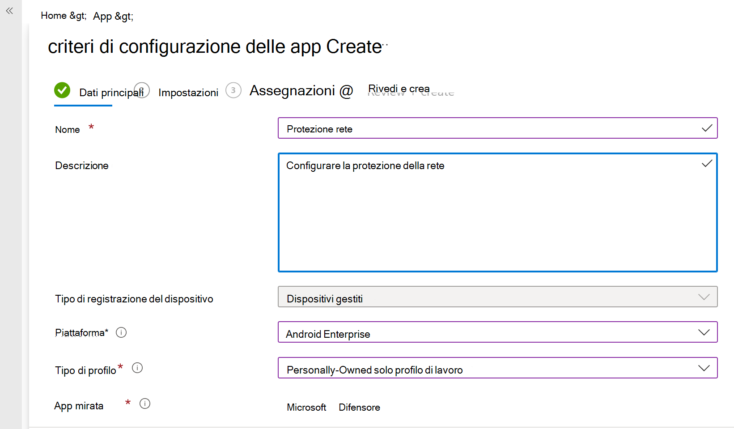Open the Dispositivi gestiti dropdown

pyautogui.click(x=497, y=297)
